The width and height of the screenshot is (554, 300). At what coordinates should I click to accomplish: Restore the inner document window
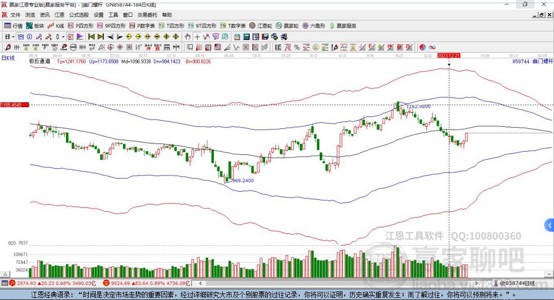click(542, 15)
